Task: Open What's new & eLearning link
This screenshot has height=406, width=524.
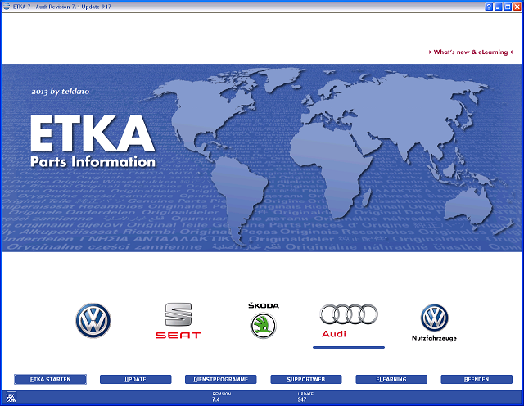Action: pyautogui.click(x=471, y=52)
